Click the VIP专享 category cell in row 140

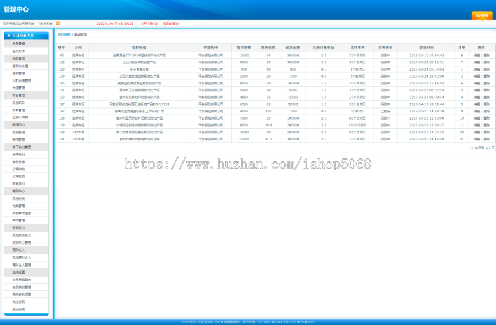[78, 132]
